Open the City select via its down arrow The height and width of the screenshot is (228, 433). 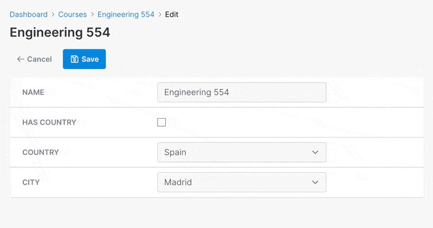(x=315, y=183)
